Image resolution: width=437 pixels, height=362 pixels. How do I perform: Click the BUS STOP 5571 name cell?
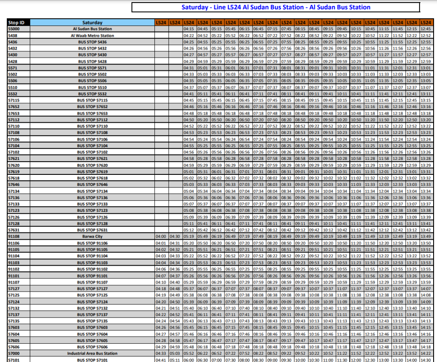pyautogui.click(x=92, y=68)
